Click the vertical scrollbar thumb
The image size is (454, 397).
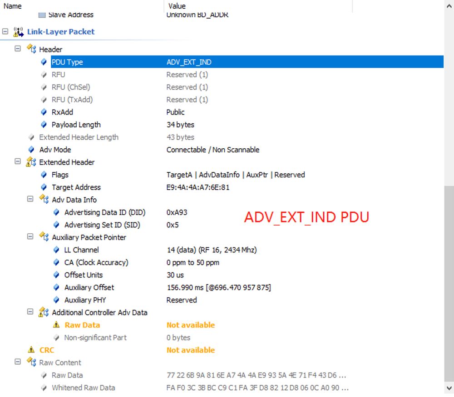[x=449, y=282]
